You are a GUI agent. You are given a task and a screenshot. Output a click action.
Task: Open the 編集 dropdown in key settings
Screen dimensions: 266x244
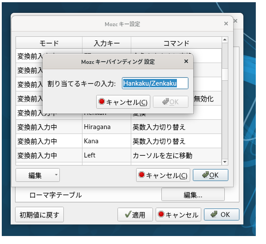click(x=38, y=175)
